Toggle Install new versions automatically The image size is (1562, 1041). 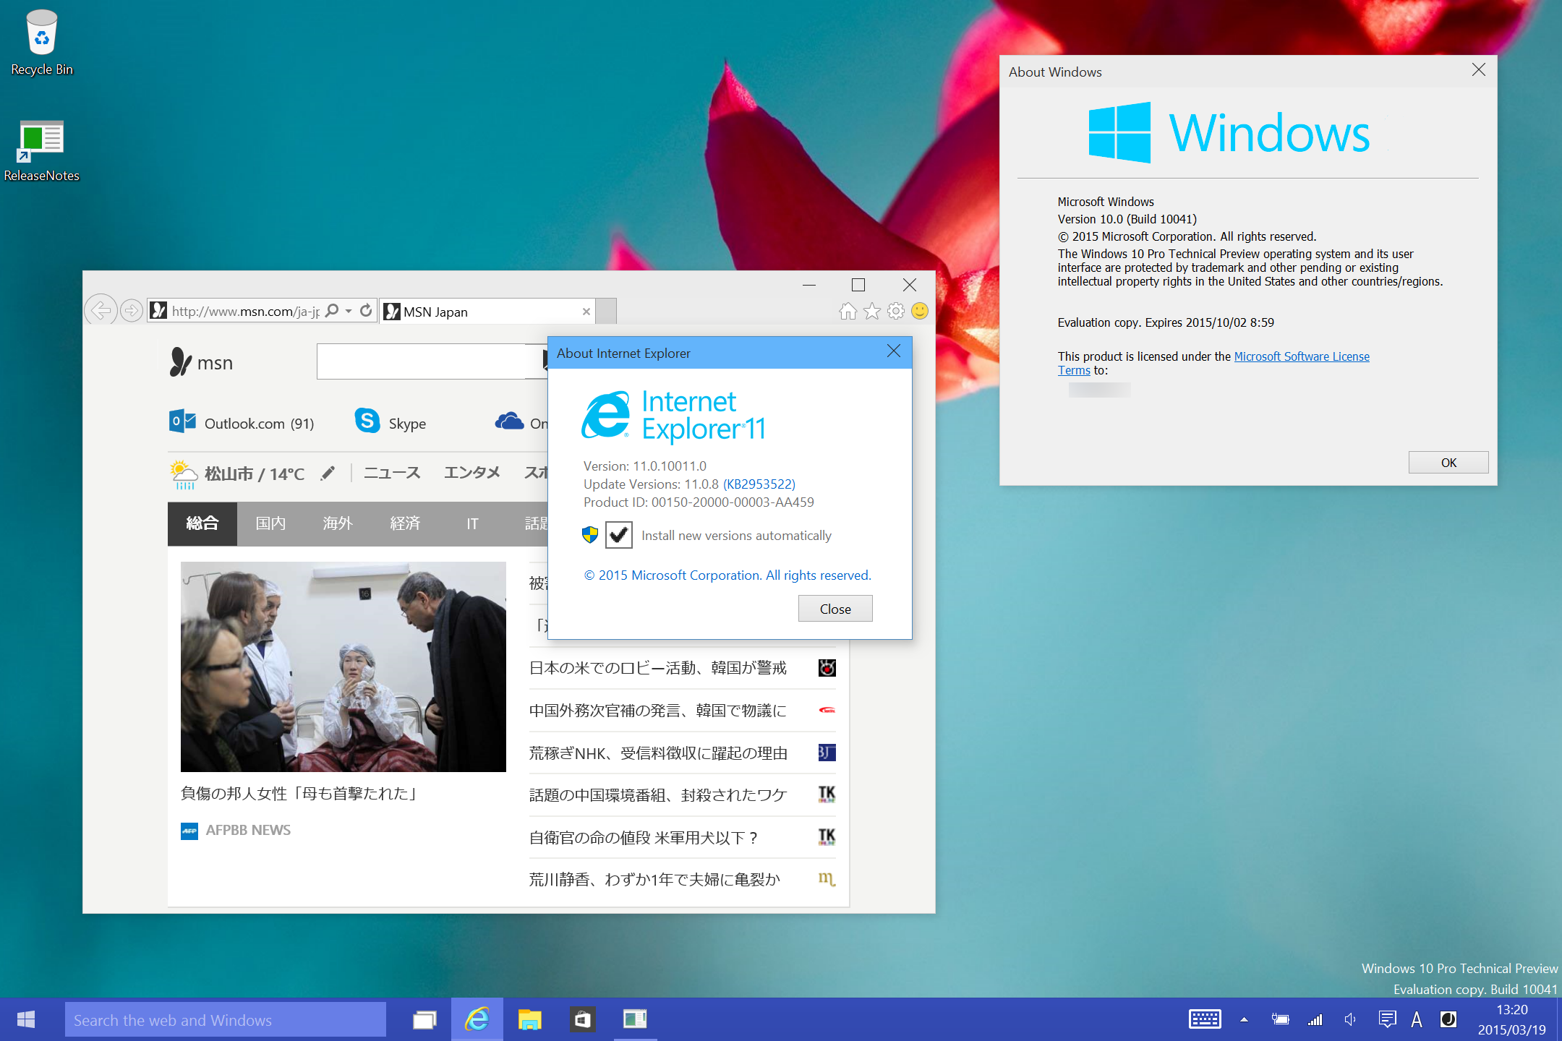pos(618,535)
